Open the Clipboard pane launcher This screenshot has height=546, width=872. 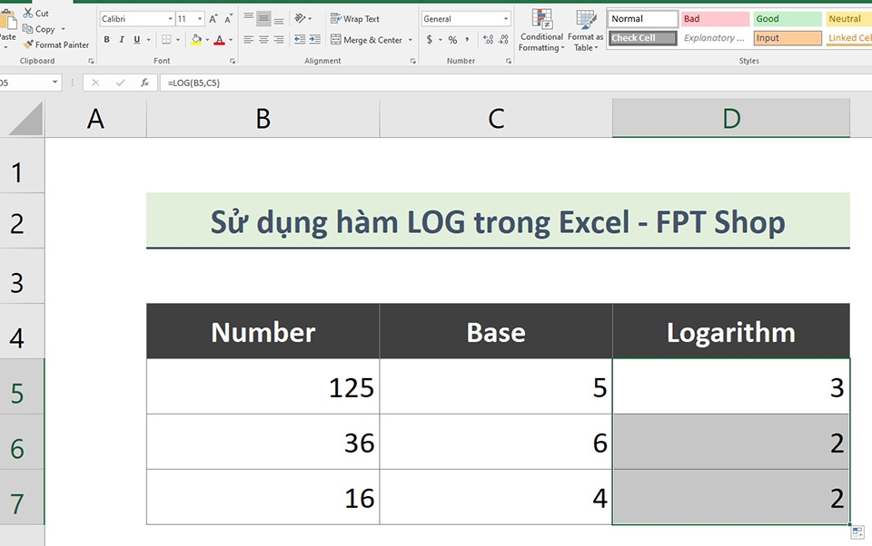(91, 61)
